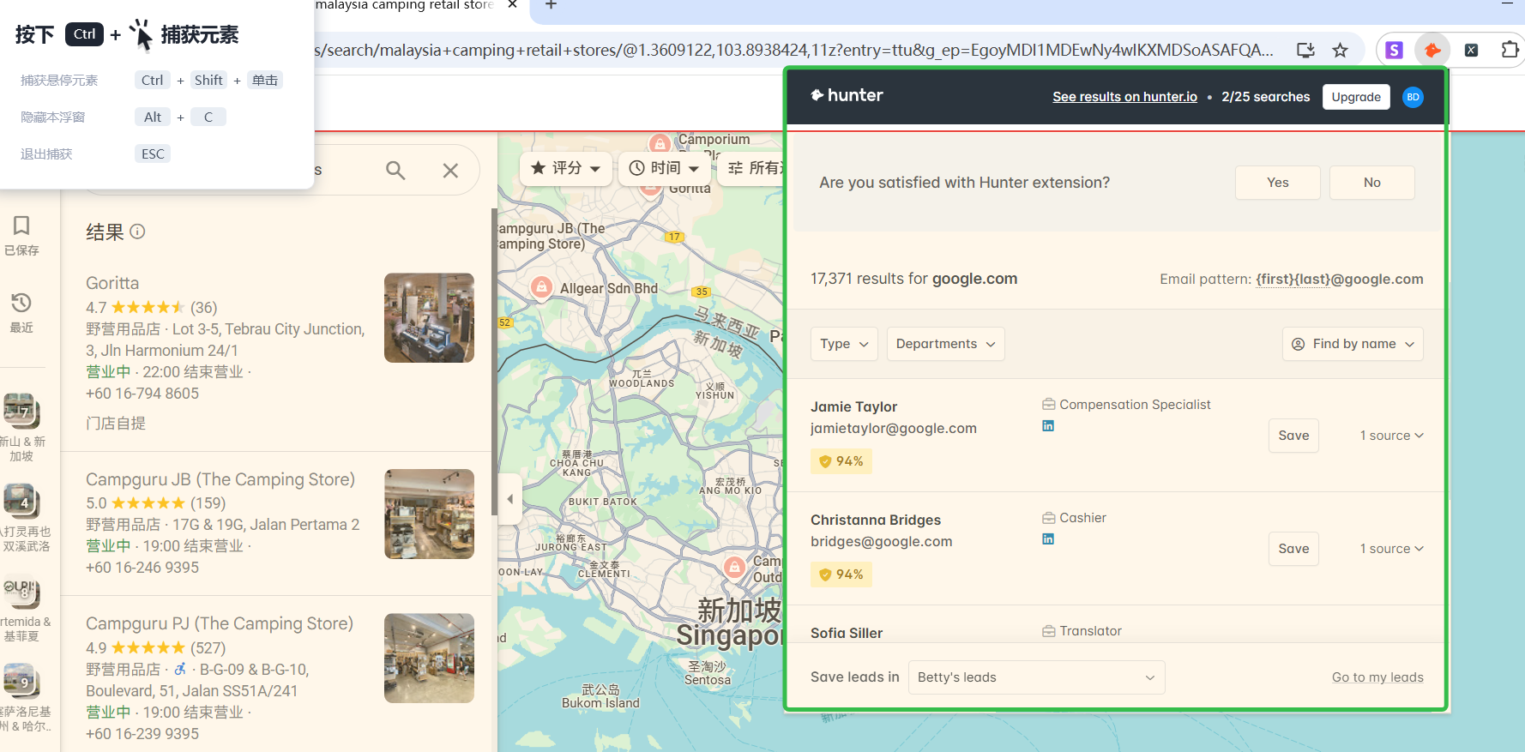
Task: Click the Hunter extension icon in toolbar
Action: pos(1432,51)
